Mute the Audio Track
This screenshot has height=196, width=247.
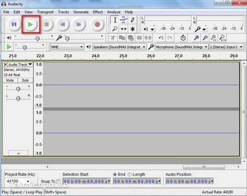[10, 80]
